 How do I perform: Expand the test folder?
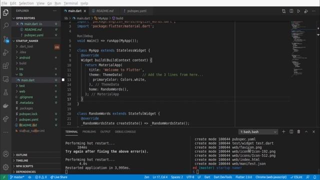point(22,86)
